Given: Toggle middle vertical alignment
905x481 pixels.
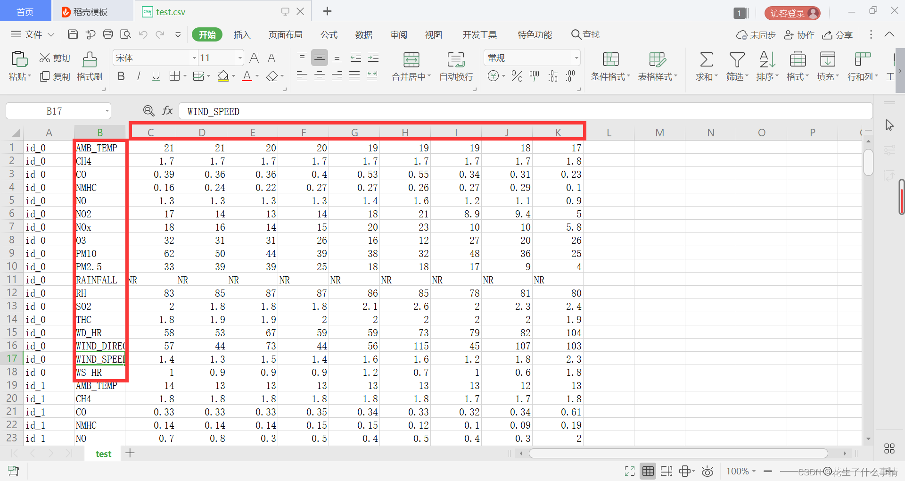Looking at the screenshot, I should 320,58.
